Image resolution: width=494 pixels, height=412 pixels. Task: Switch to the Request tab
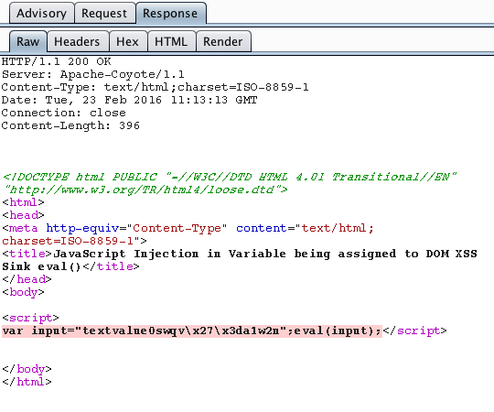104,13
